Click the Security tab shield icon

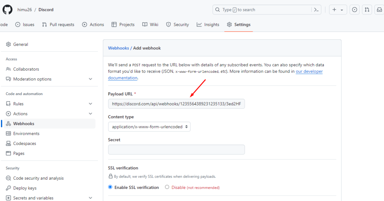point(169,25)
